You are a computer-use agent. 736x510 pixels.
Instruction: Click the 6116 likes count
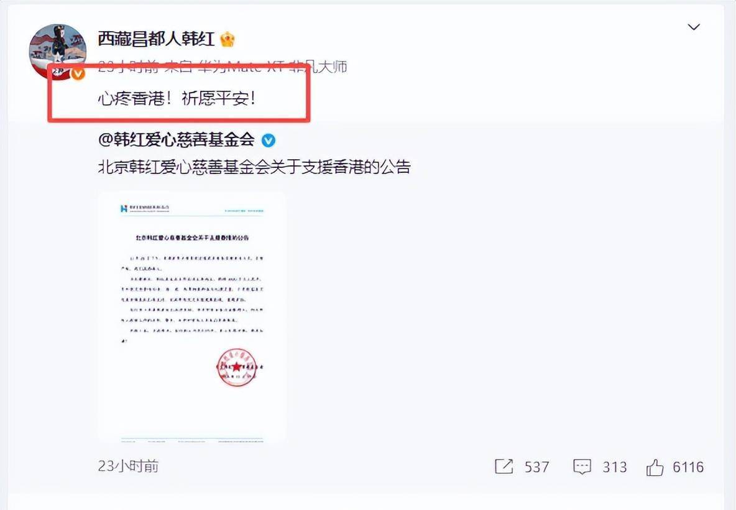coord(688,467)
